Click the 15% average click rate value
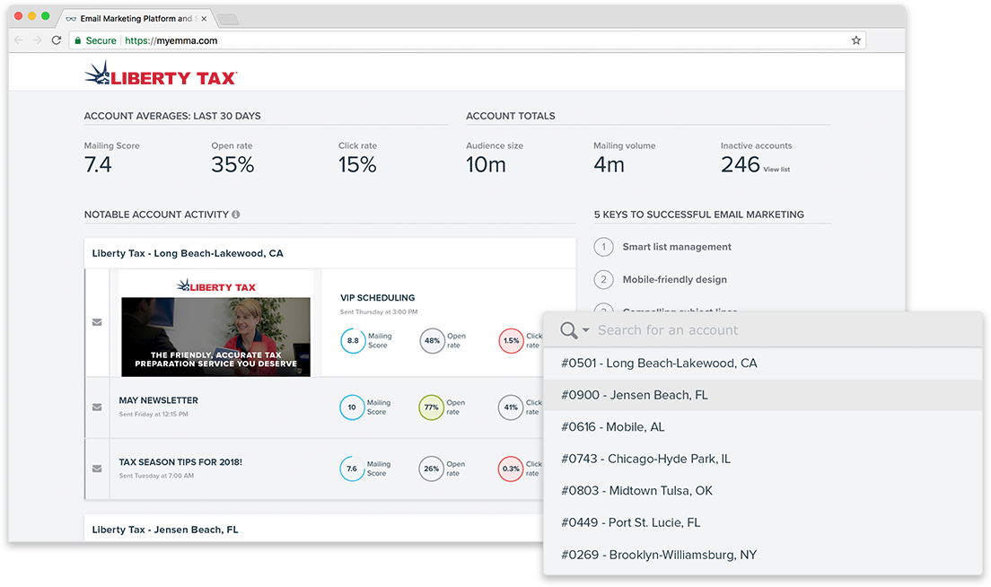Image resolution: width=991 pixels, height=587 pixels. tap(357, 165)
